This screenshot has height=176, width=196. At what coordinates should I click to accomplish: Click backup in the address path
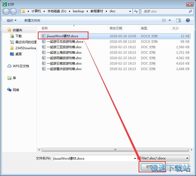(x=78, y=11)
